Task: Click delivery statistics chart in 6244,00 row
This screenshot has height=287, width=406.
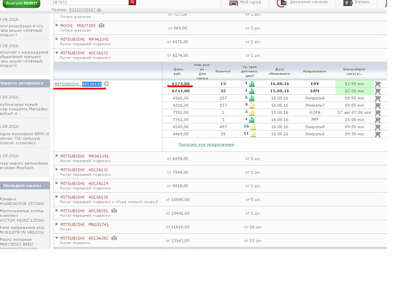Action: (x=252, y=91)
